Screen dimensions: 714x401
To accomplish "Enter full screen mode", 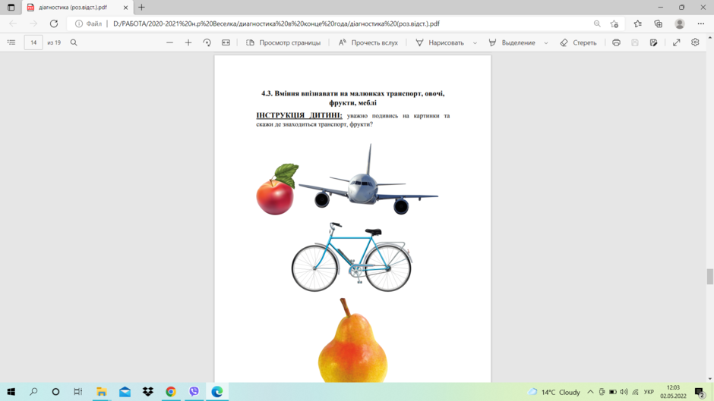I will (677, 42).
